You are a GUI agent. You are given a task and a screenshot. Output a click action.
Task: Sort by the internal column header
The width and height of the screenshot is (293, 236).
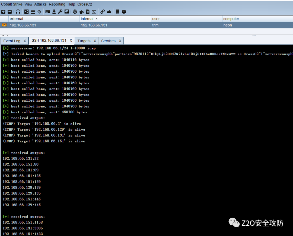[x=115, y=19]
